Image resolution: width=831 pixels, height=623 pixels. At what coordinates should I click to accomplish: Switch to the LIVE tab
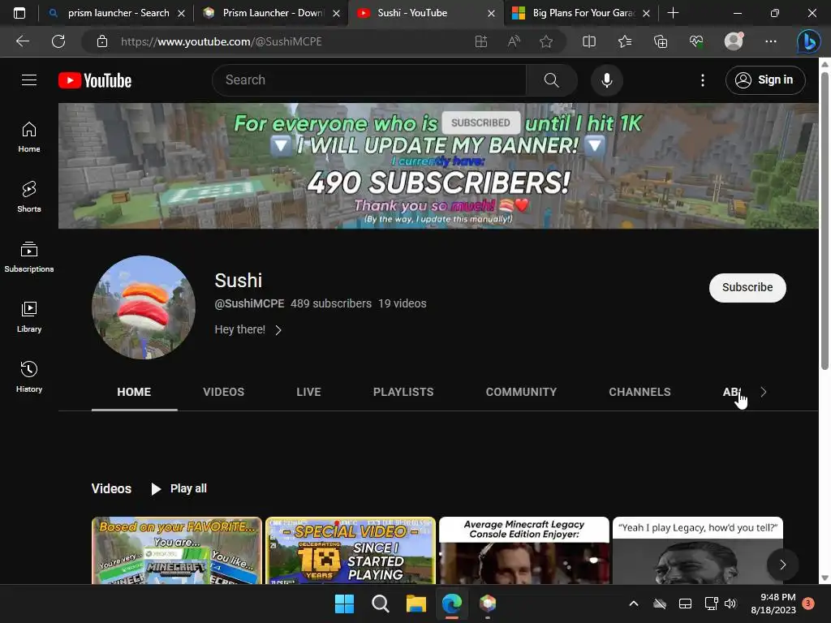coord(308,392)
